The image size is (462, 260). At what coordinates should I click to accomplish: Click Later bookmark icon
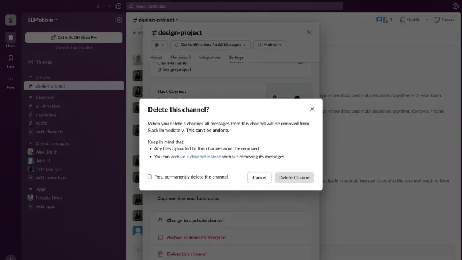coord(10,58)
